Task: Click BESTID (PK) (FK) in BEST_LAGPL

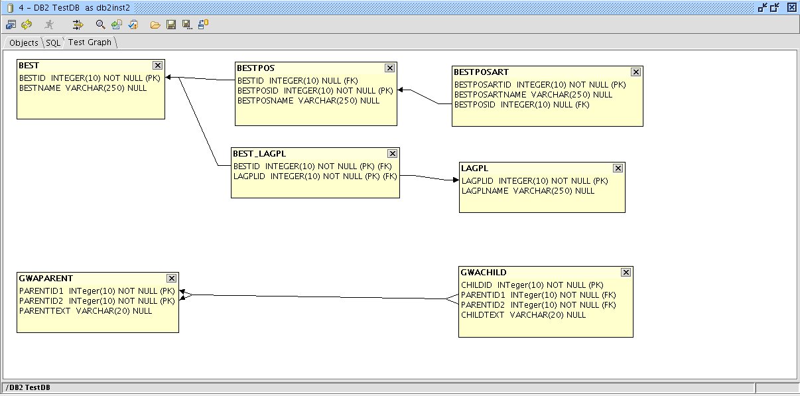Action: coord(313,166)
